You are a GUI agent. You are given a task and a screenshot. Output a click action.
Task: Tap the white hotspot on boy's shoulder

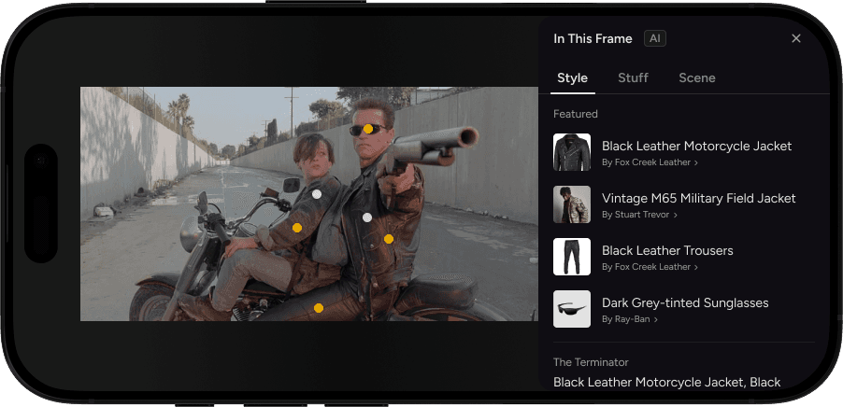(x=317, y=194)
